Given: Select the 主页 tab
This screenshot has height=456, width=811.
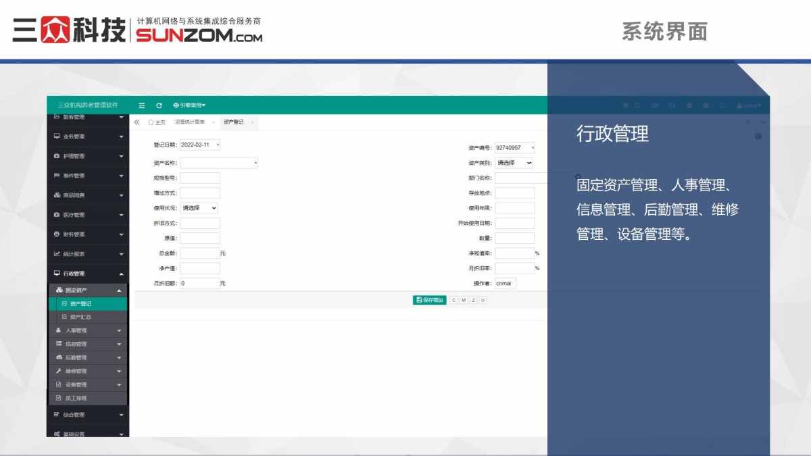Looking at the screenshot, I should pyautogui.click(x=159, y=122).
